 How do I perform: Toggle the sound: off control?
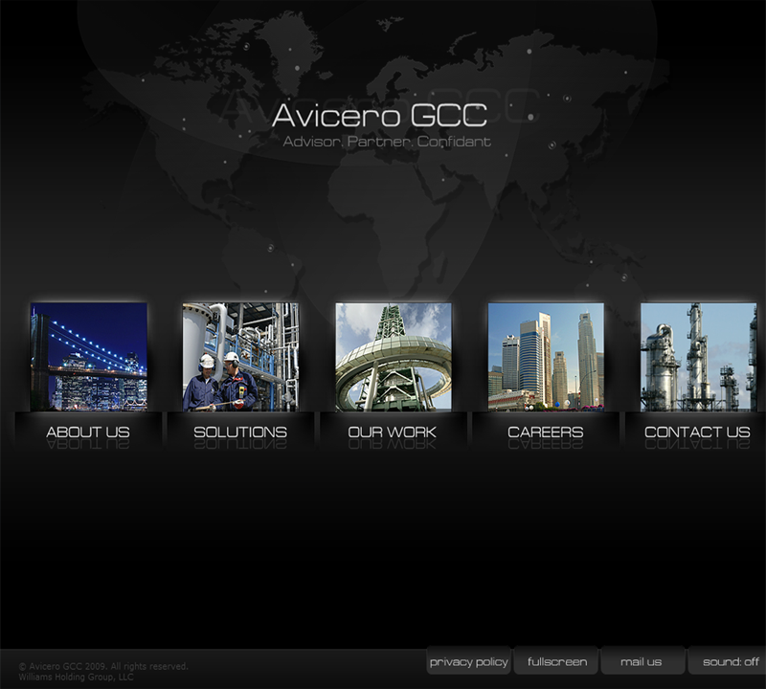coord(730,661)
